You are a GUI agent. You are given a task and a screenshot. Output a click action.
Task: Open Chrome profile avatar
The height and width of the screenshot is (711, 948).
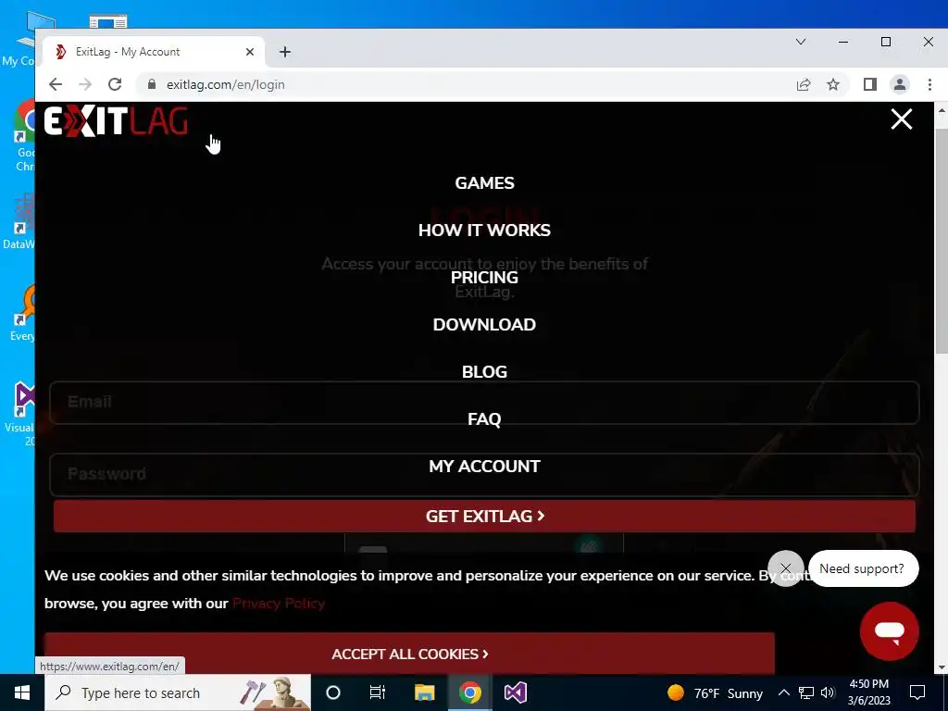coord(900,84)
